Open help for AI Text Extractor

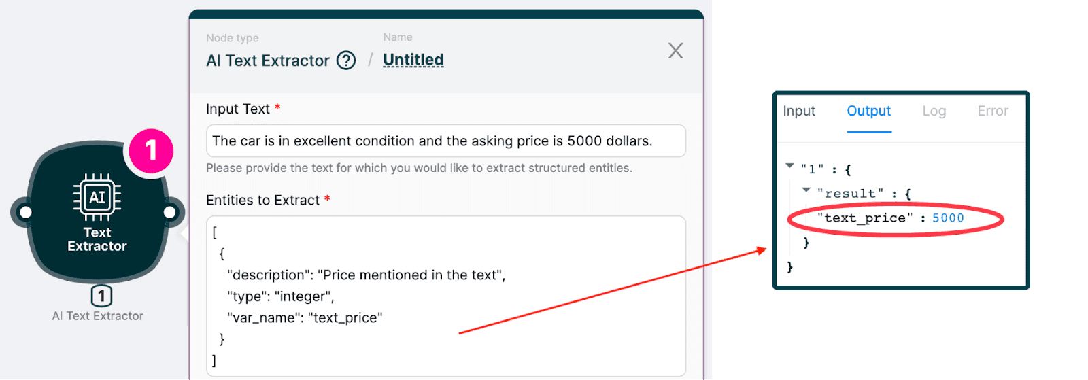[x=346, y=61]
